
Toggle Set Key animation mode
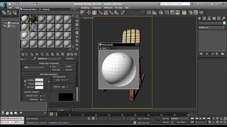(166, 122)
